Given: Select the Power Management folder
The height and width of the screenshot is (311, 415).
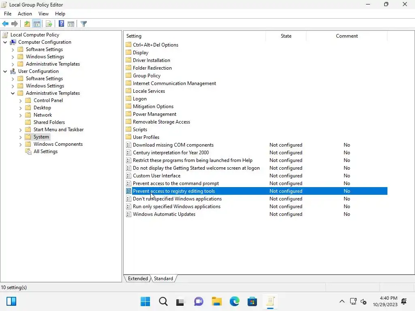Looking at the screenshot, I should [x=154, y=114].
